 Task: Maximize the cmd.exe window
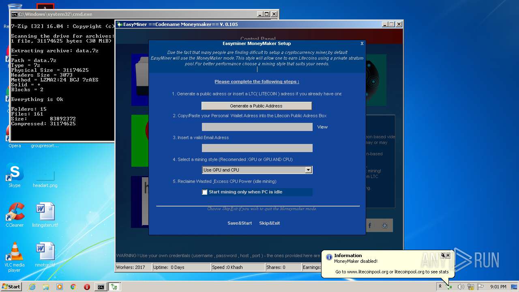pos(266,14)
